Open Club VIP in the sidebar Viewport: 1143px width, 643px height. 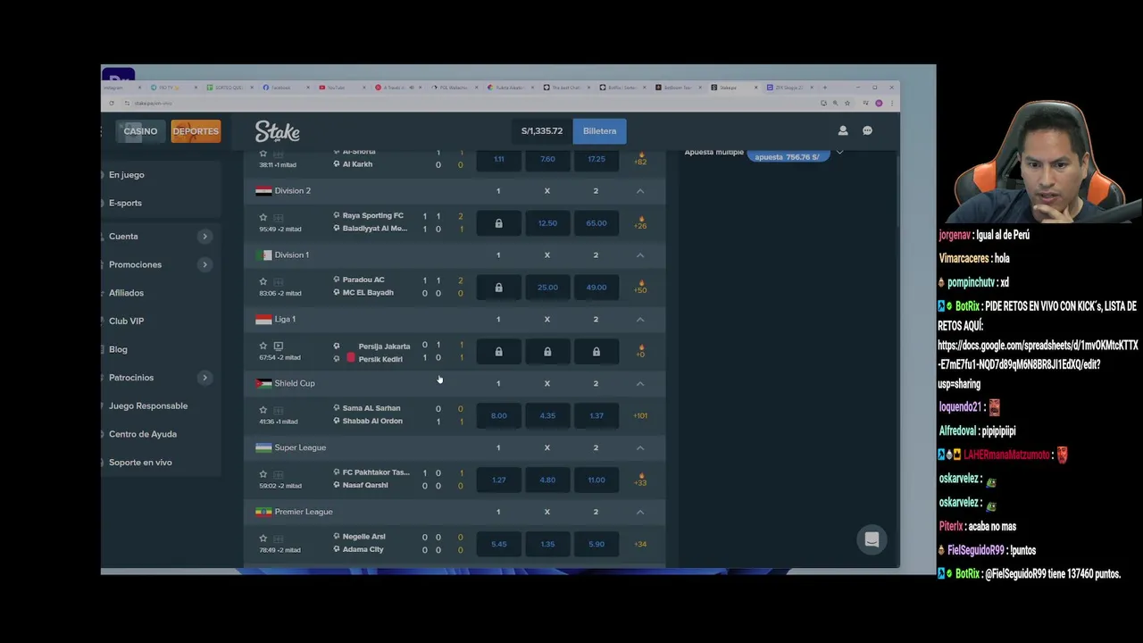[x=126, y=321]
